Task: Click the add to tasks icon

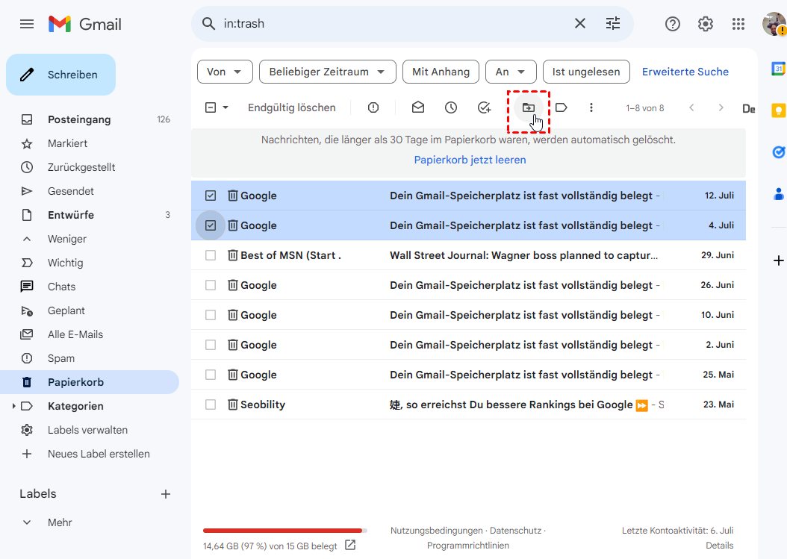Action: point(484,107)
